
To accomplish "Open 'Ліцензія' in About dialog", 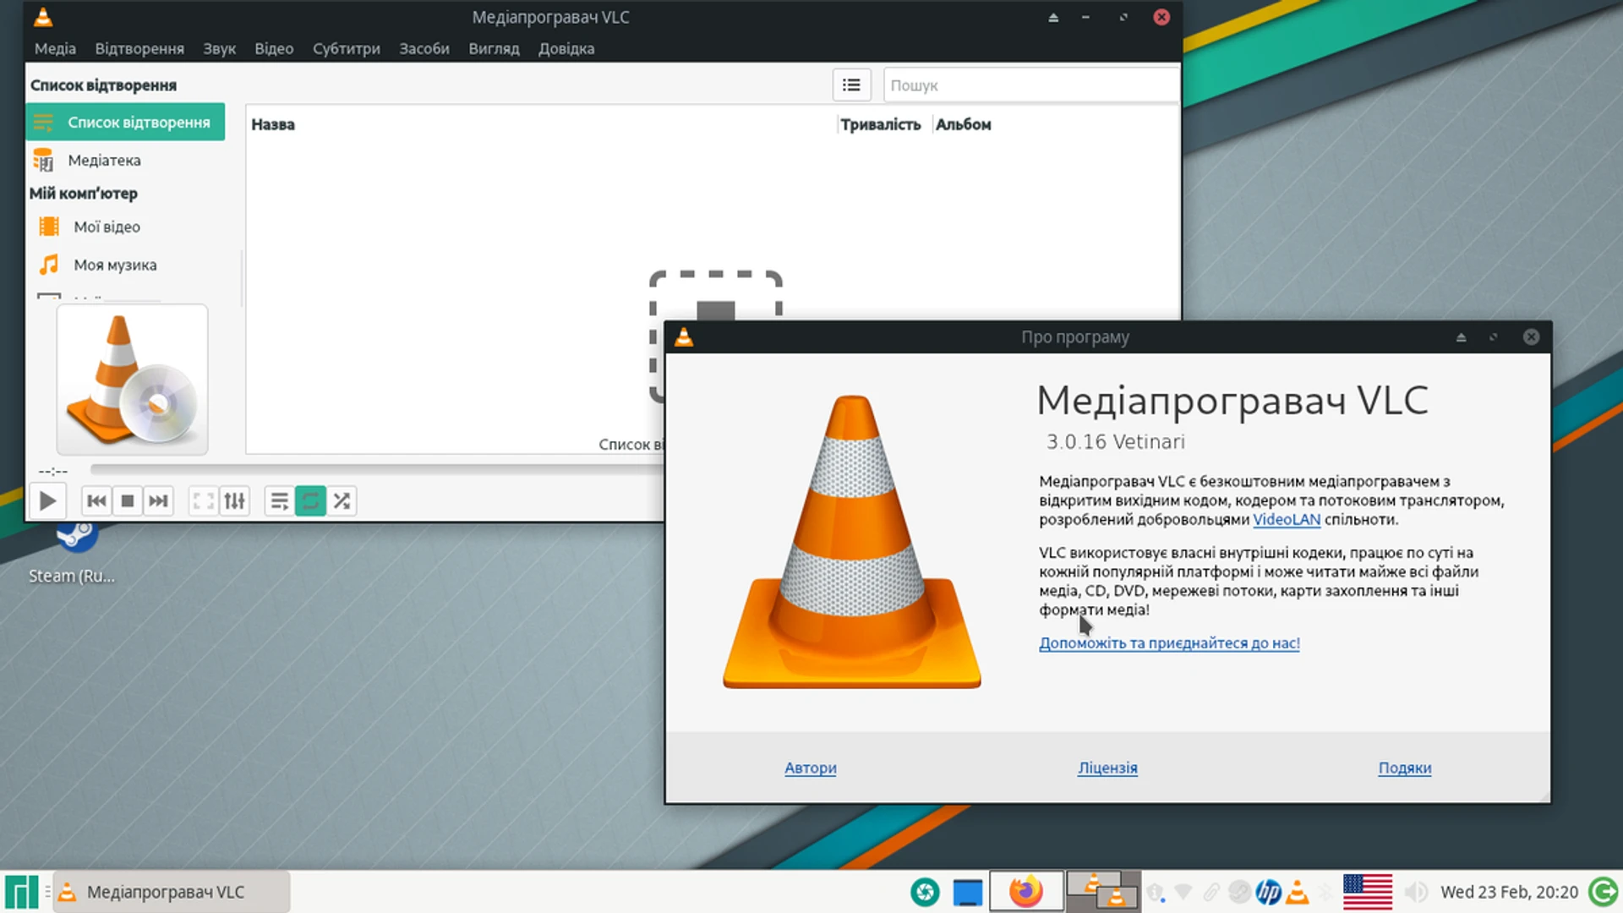I will pos(1107,768).
